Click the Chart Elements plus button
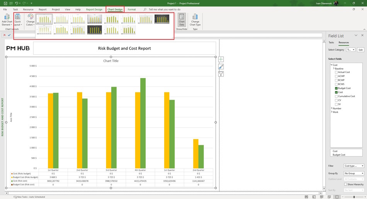The height and width of the screenshot is (199, 367). click(x=221, y=60)
